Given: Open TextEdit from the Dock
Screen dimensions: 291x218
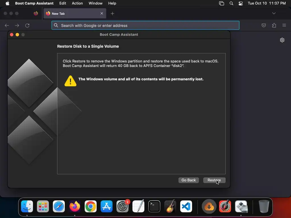Looking at the screenshot, I should pos(138,206).
